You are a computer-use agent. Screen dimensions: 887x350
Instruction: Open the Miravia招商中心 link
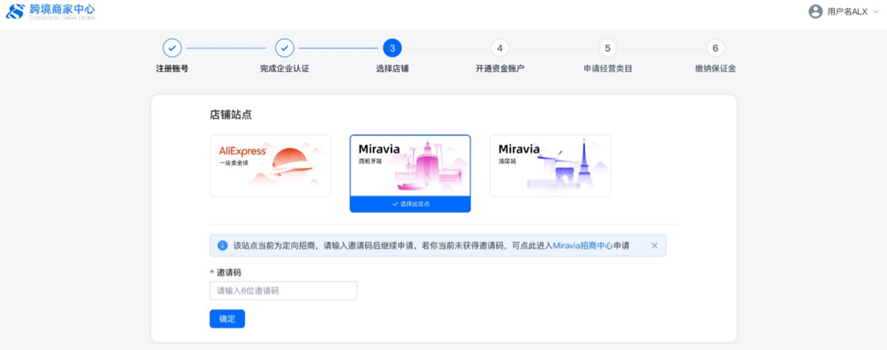coord(582,246)
